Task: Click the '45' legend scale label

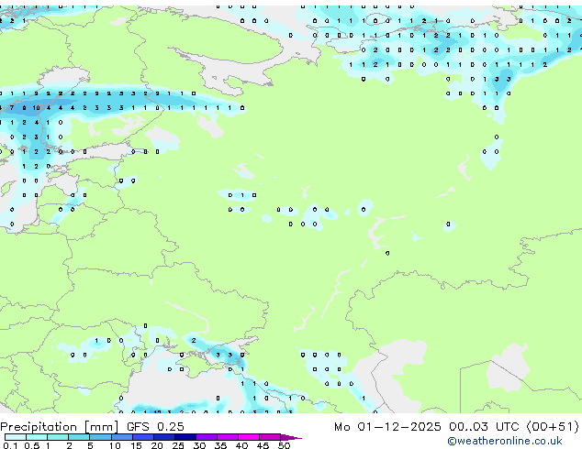Action: click(263, 445)
